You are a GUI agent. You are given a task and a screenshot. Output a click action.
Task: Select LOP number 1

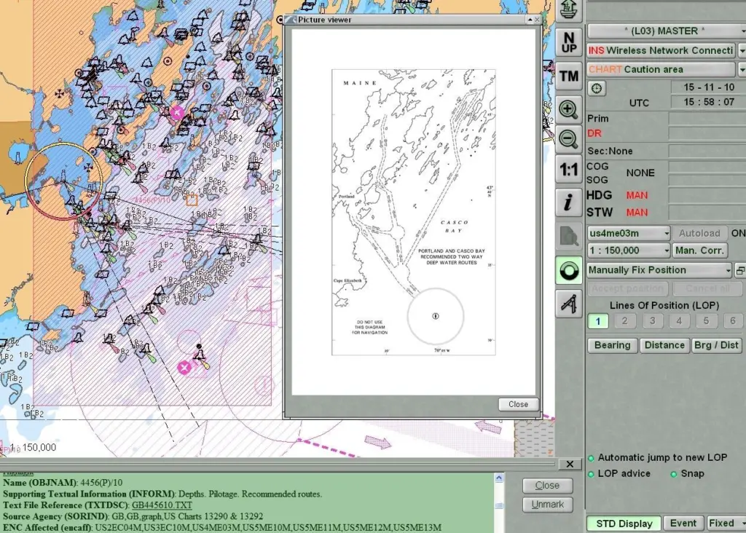click(598, 321)
